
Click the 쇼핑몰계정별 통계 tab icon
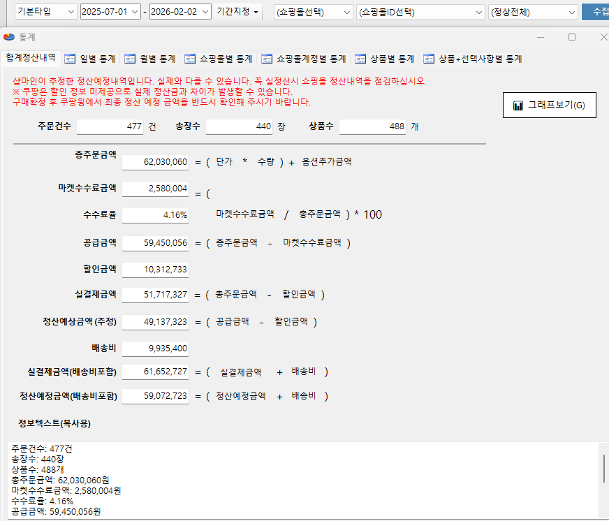coord(267,59)
